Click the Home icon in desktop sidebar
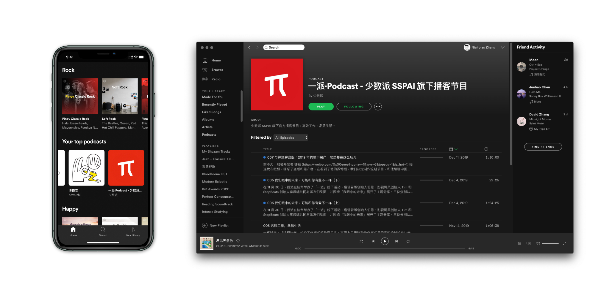The image size is (612, 285). click(205, 60)
